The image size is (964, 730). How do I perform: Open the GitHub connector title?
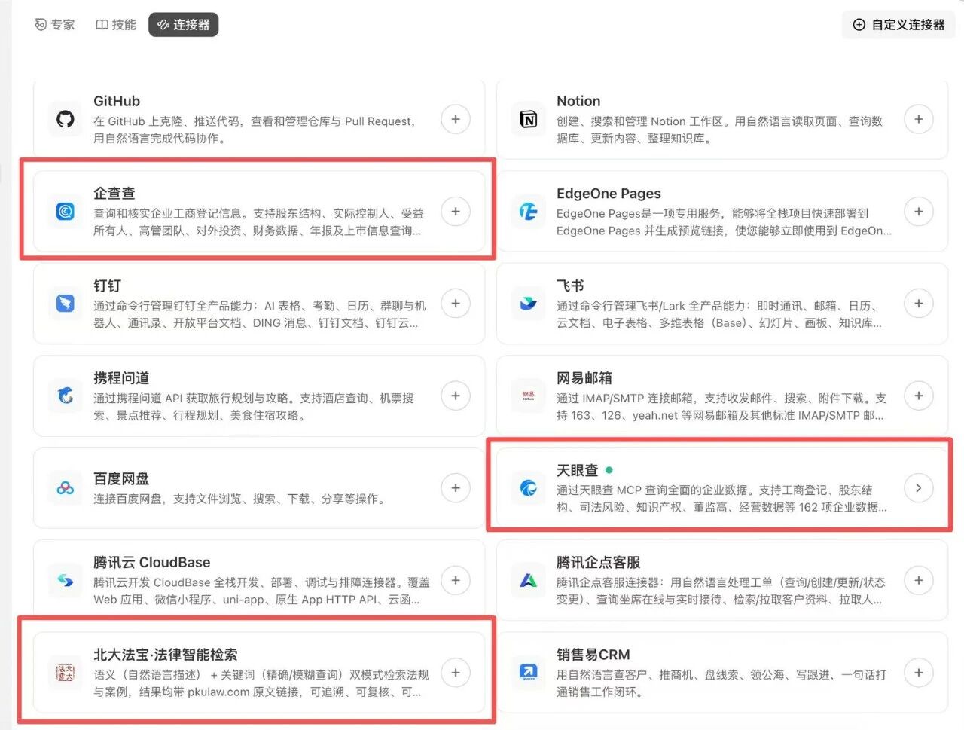(x=117, y=101)
